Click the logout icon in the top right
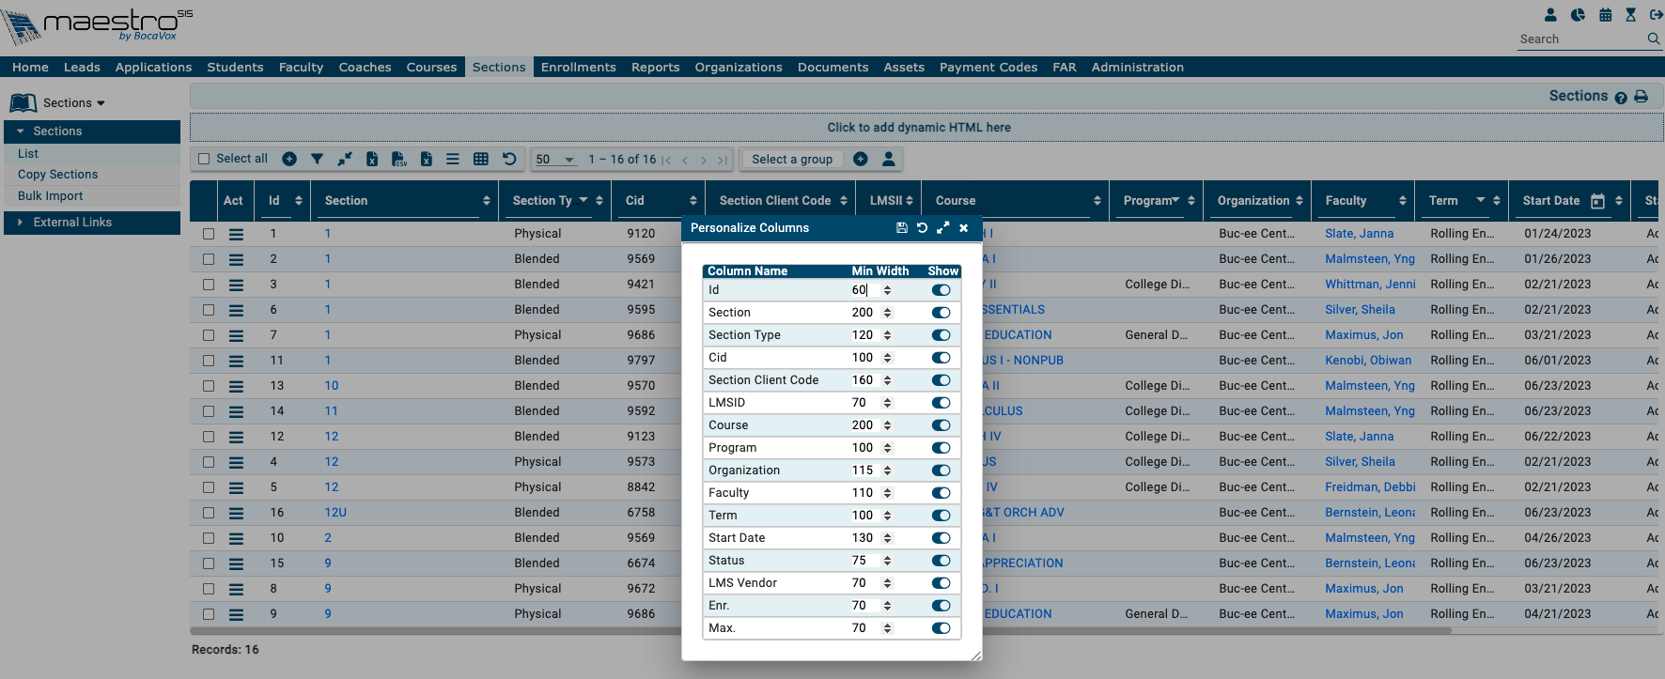 coord(1656,15)
